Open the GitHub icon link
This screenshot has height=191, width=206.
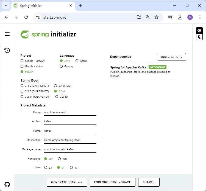coord(7,184)
